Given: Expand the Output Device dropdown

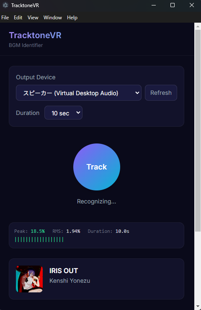Looking at the screenshot, I should [x=79, y=93].
